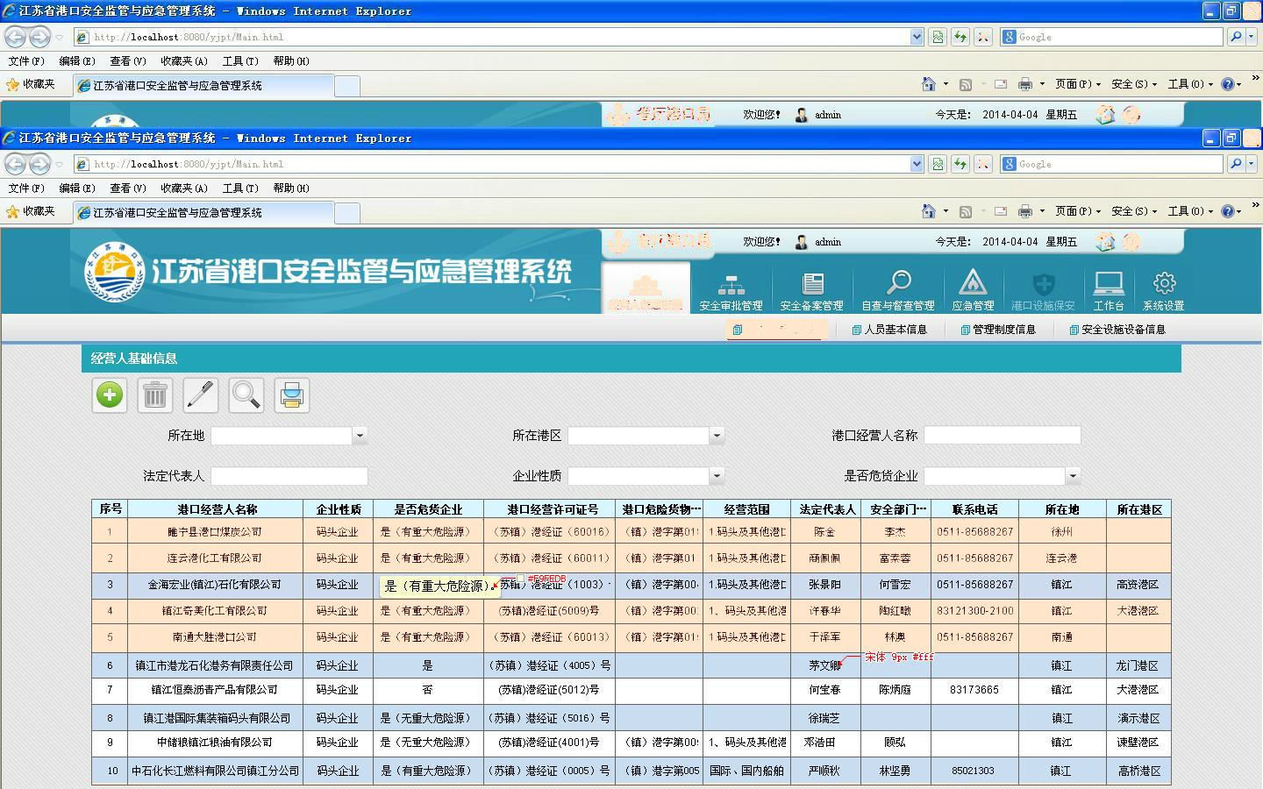The height and width of the screenshot is (789, 1263).
Task: Click into 港口经营人名称 input field
Action: [x=1002, y=436]
